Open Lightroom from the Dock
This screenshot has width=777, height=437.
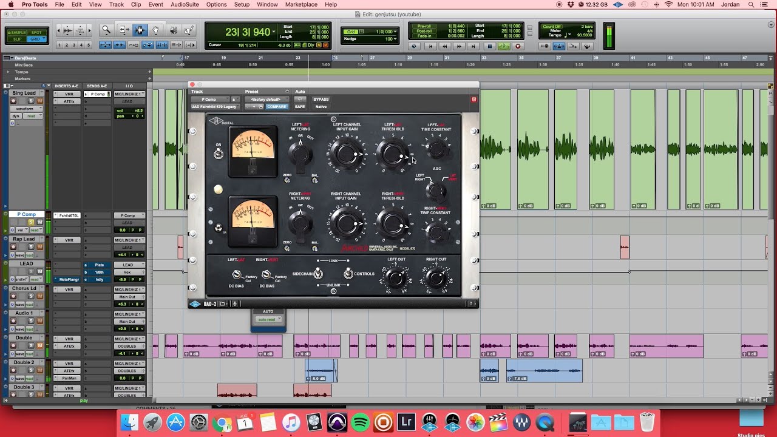pyautogui.click(x=406, y=422)
